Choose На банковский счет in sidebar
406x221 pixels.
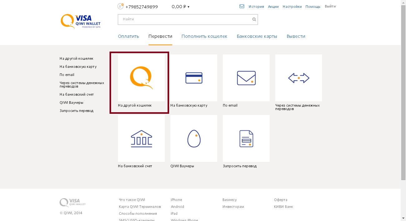pos(77,94)
